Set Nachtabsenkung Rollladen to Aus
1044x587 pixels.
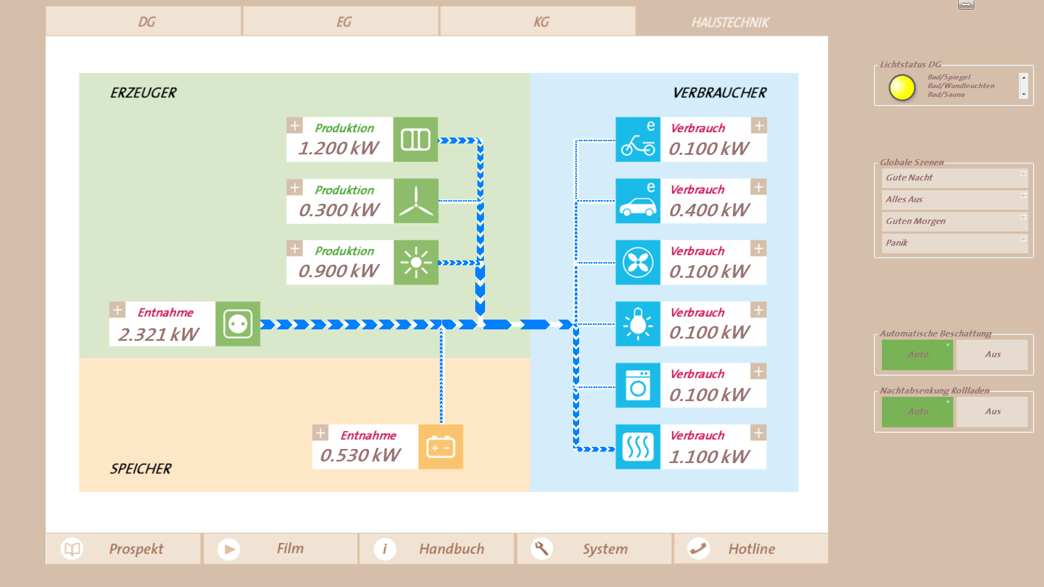tap(992, 411)
